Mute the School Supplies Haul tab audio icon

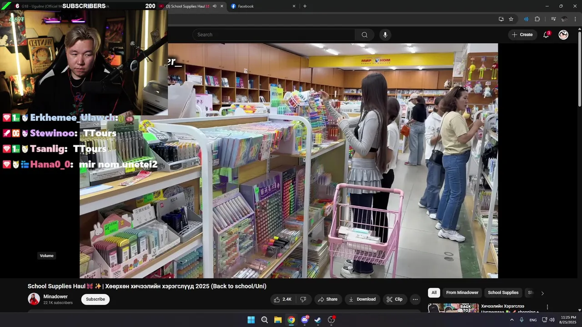(214, 6)
